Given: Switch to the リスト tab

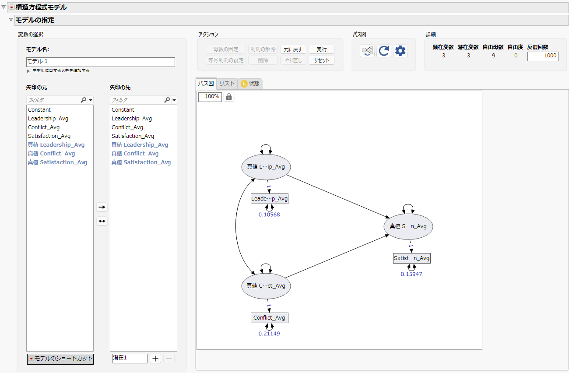Looking at the screenshot, I should click(227, 84).
